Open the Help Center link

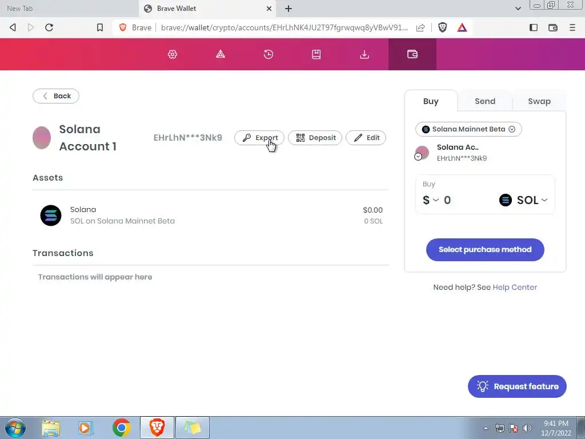(x=515, y=287)
